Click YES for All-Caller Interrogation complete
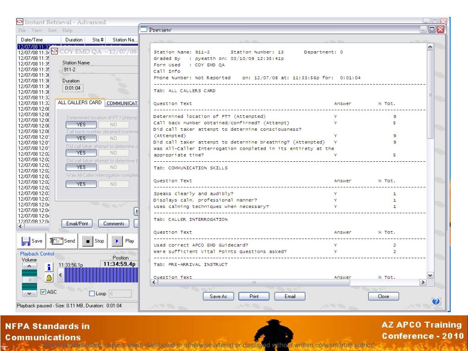 [81, 184]
